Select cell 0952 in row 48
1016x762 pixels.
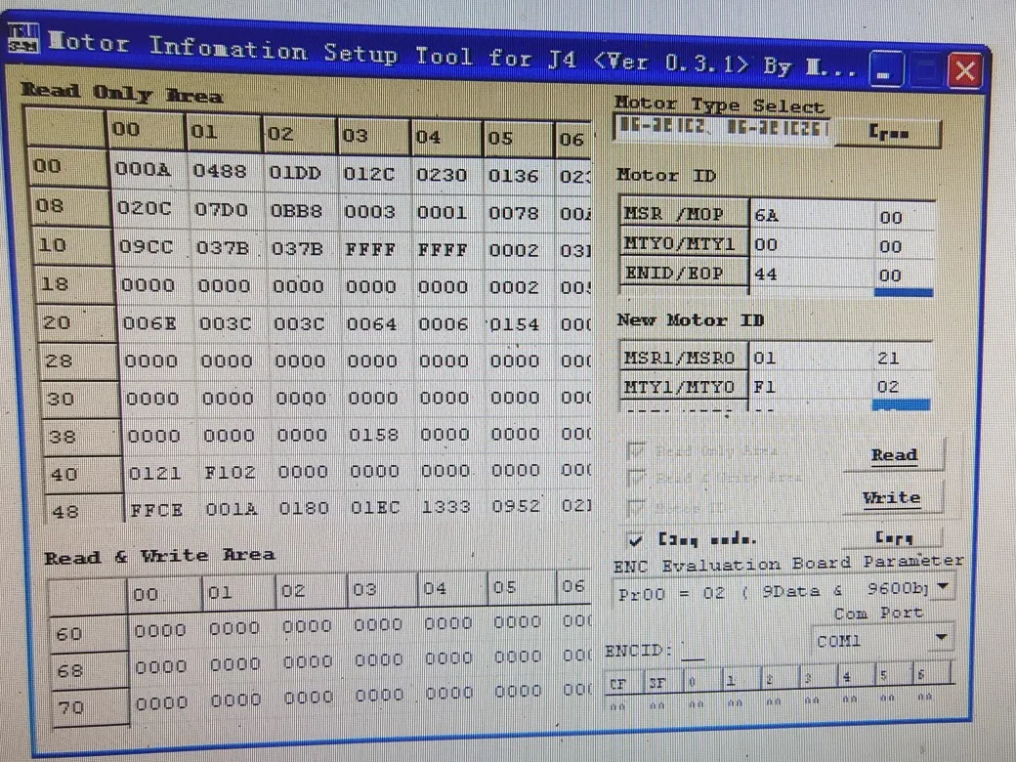click(x=519, y=506)
